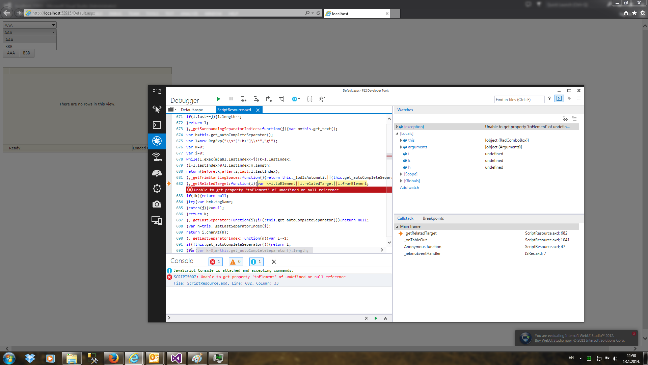648x365 pixels.
Task: Toggle word wrap icon in debugger toolbar
Action: [322, 99]
